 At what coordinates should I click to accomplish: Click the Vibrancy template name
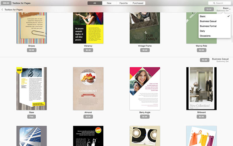pos(88,46)
